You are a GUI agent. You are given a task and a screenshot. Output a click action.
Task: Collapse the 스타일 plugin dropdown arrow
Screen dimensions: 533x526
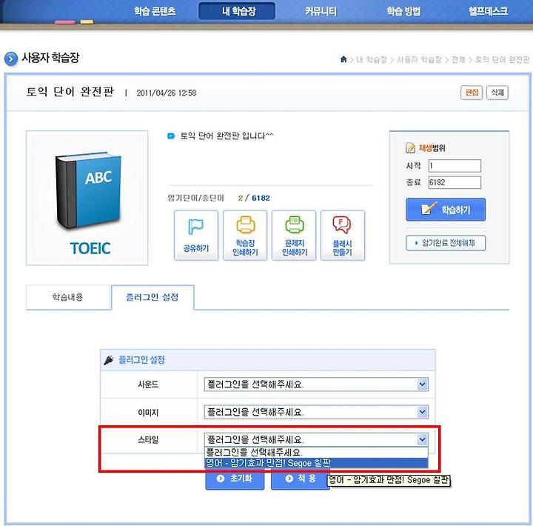click(422, 439)
